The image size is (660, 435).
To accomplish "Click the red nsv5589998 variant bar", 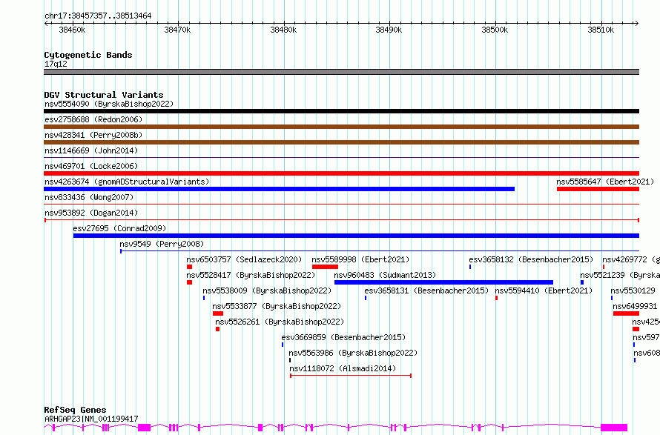I will pos(325,267).
